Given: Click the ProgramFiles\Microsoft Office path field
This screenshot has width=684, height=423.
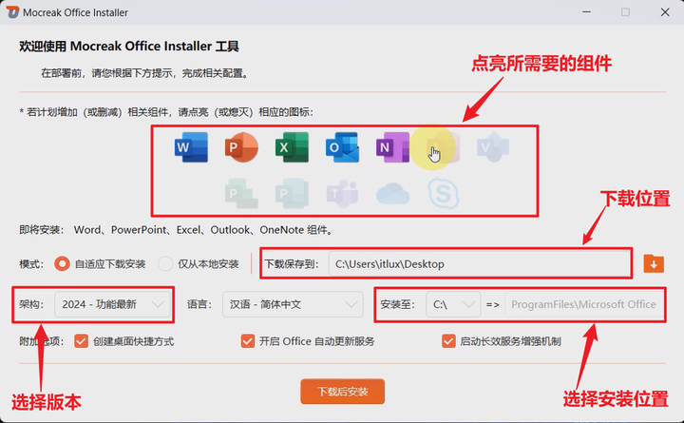Looking at the screenshot, I should pos(584,304).
